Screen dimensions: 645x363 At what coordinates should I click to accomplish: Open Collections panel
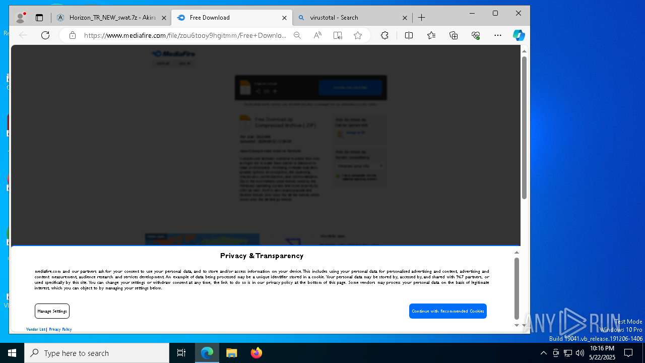point(454,35)
